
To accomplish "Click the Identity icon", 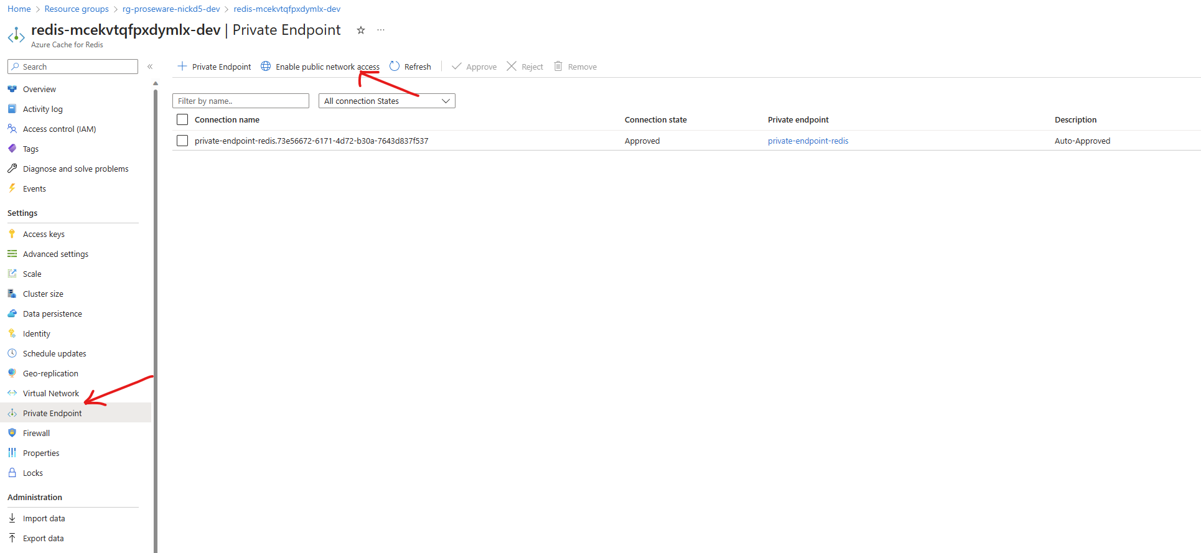I will [12, 333].
